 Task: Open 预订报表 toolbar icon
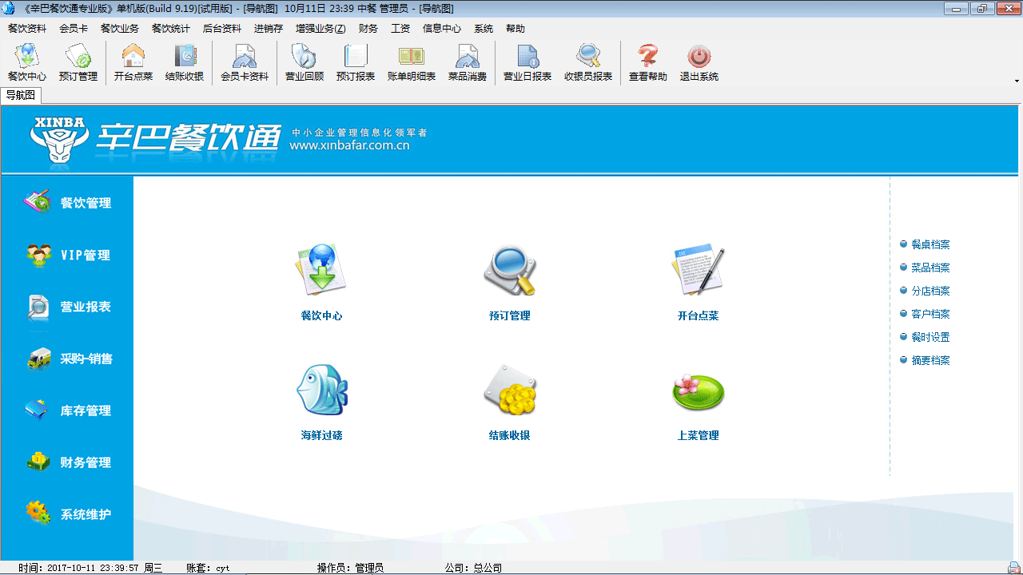tap(356, 63)
